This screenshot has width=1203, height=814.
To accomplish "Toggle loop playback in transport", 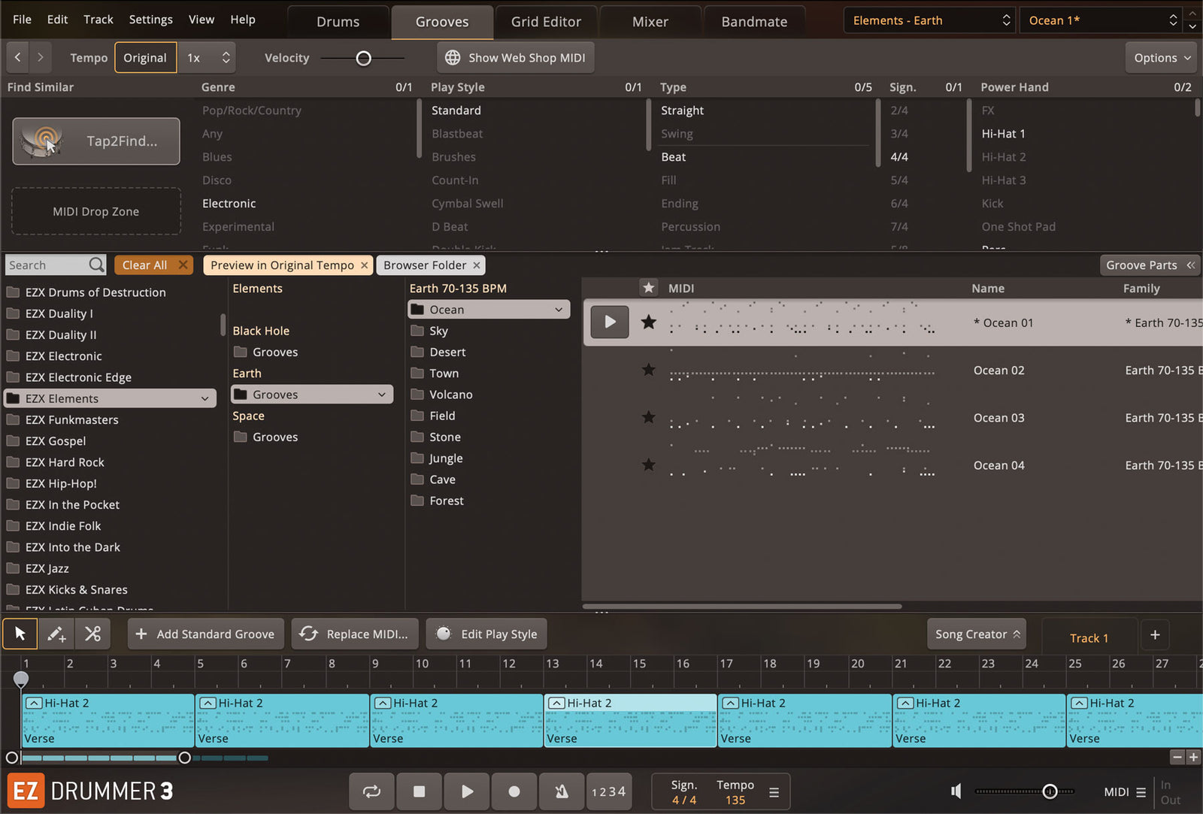I will (x=371, y=791).
